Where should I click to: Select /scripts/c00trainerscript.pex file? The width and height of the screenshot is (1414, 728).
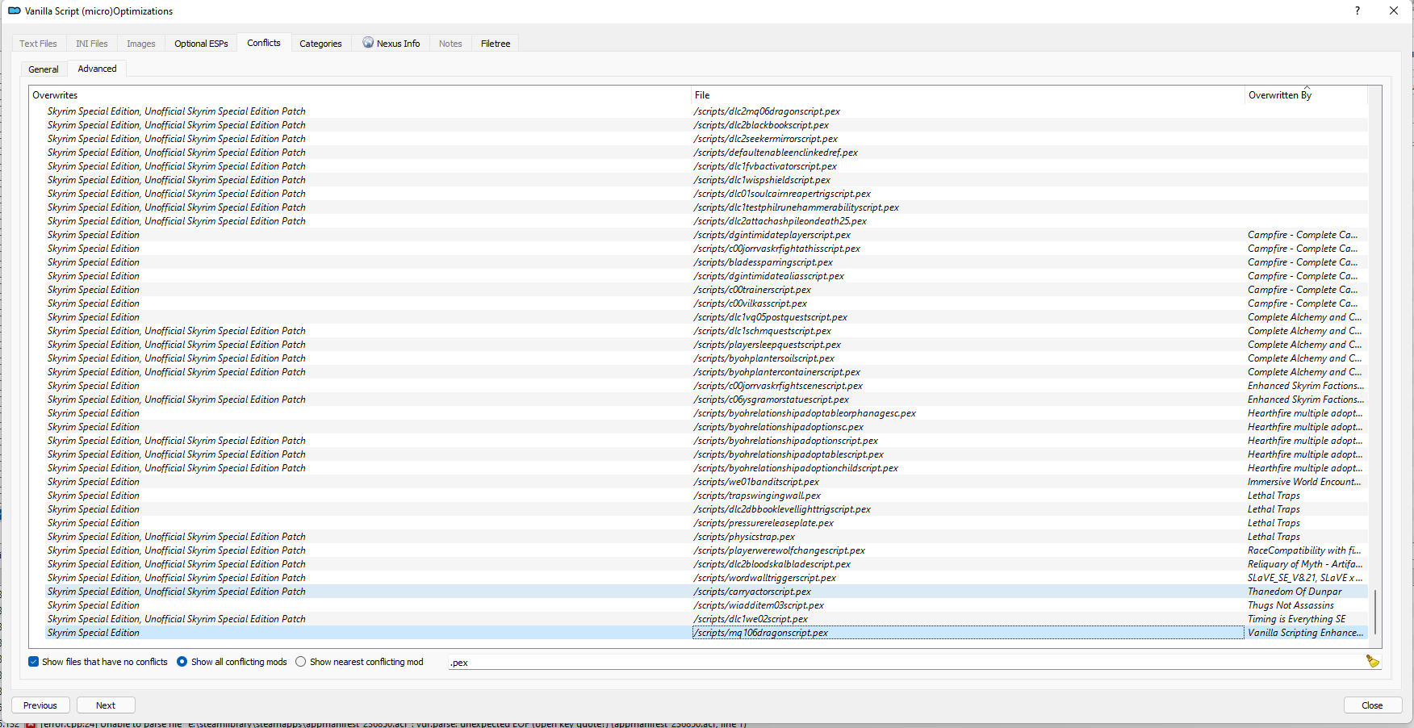[x=752, y=290]
